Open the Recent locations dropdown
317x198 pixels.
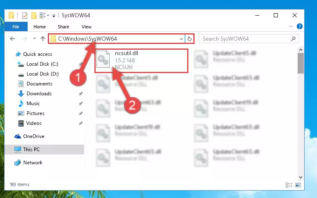(x=34, y=39)
